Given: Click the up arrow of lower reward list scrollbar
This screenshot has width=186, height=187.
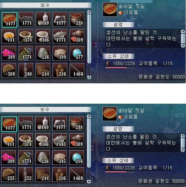Looking at the screenshot, I should click(89, 116).
